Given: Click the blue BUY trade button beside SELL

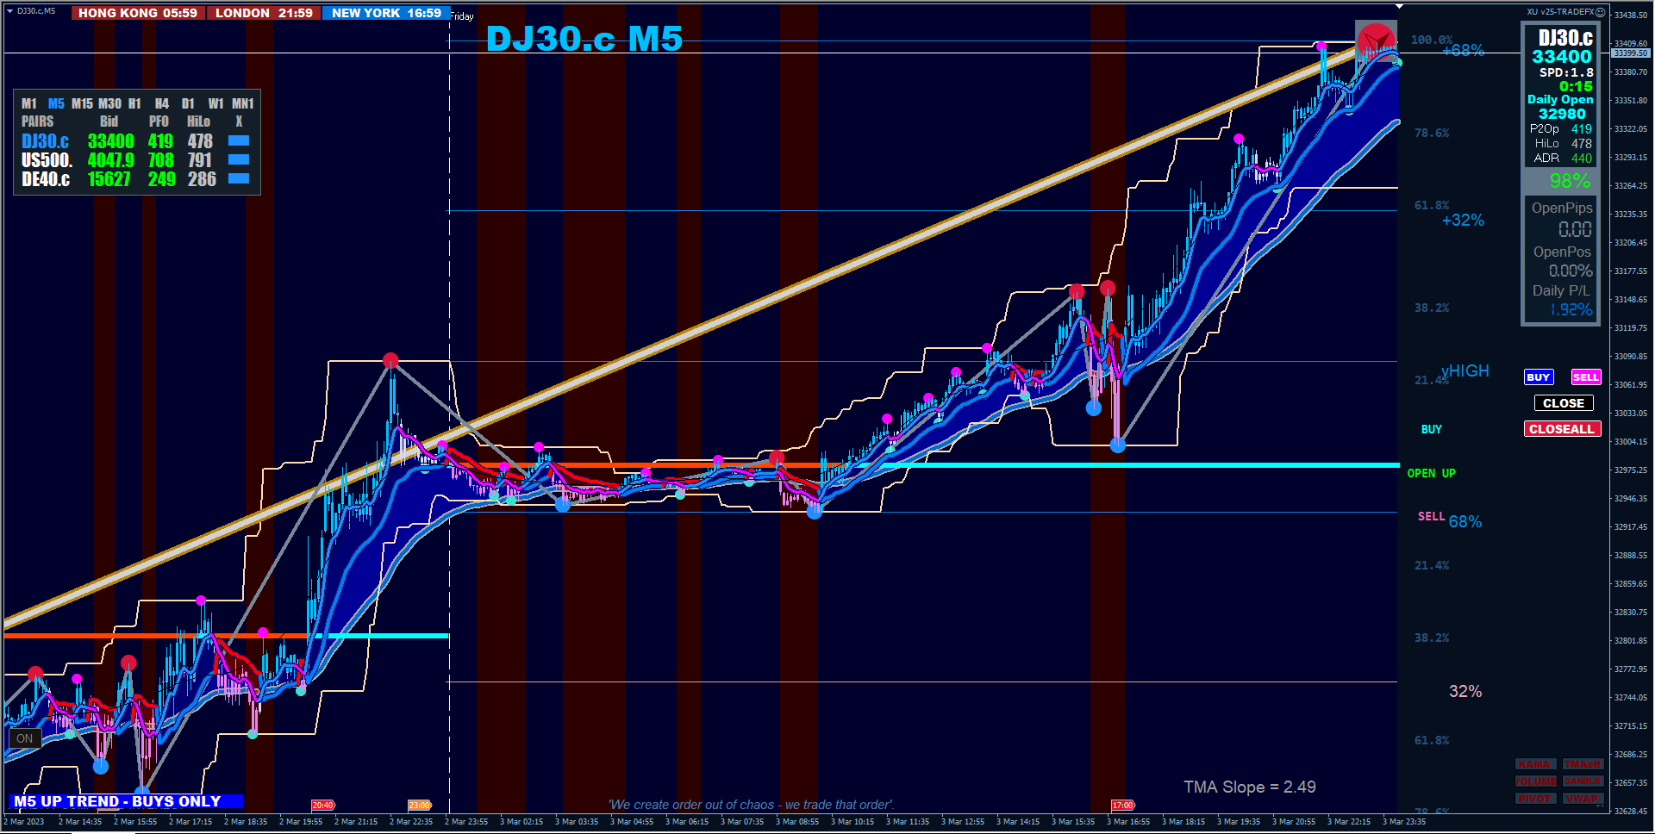Looking at the screenshot, I should [x=1539, y=377].
